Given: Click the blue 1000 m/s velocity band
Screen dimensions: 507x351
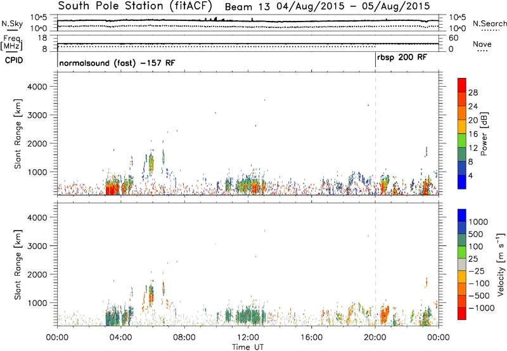Looking at the screenshot, I should pyautogui.click(x=462, y=215).
